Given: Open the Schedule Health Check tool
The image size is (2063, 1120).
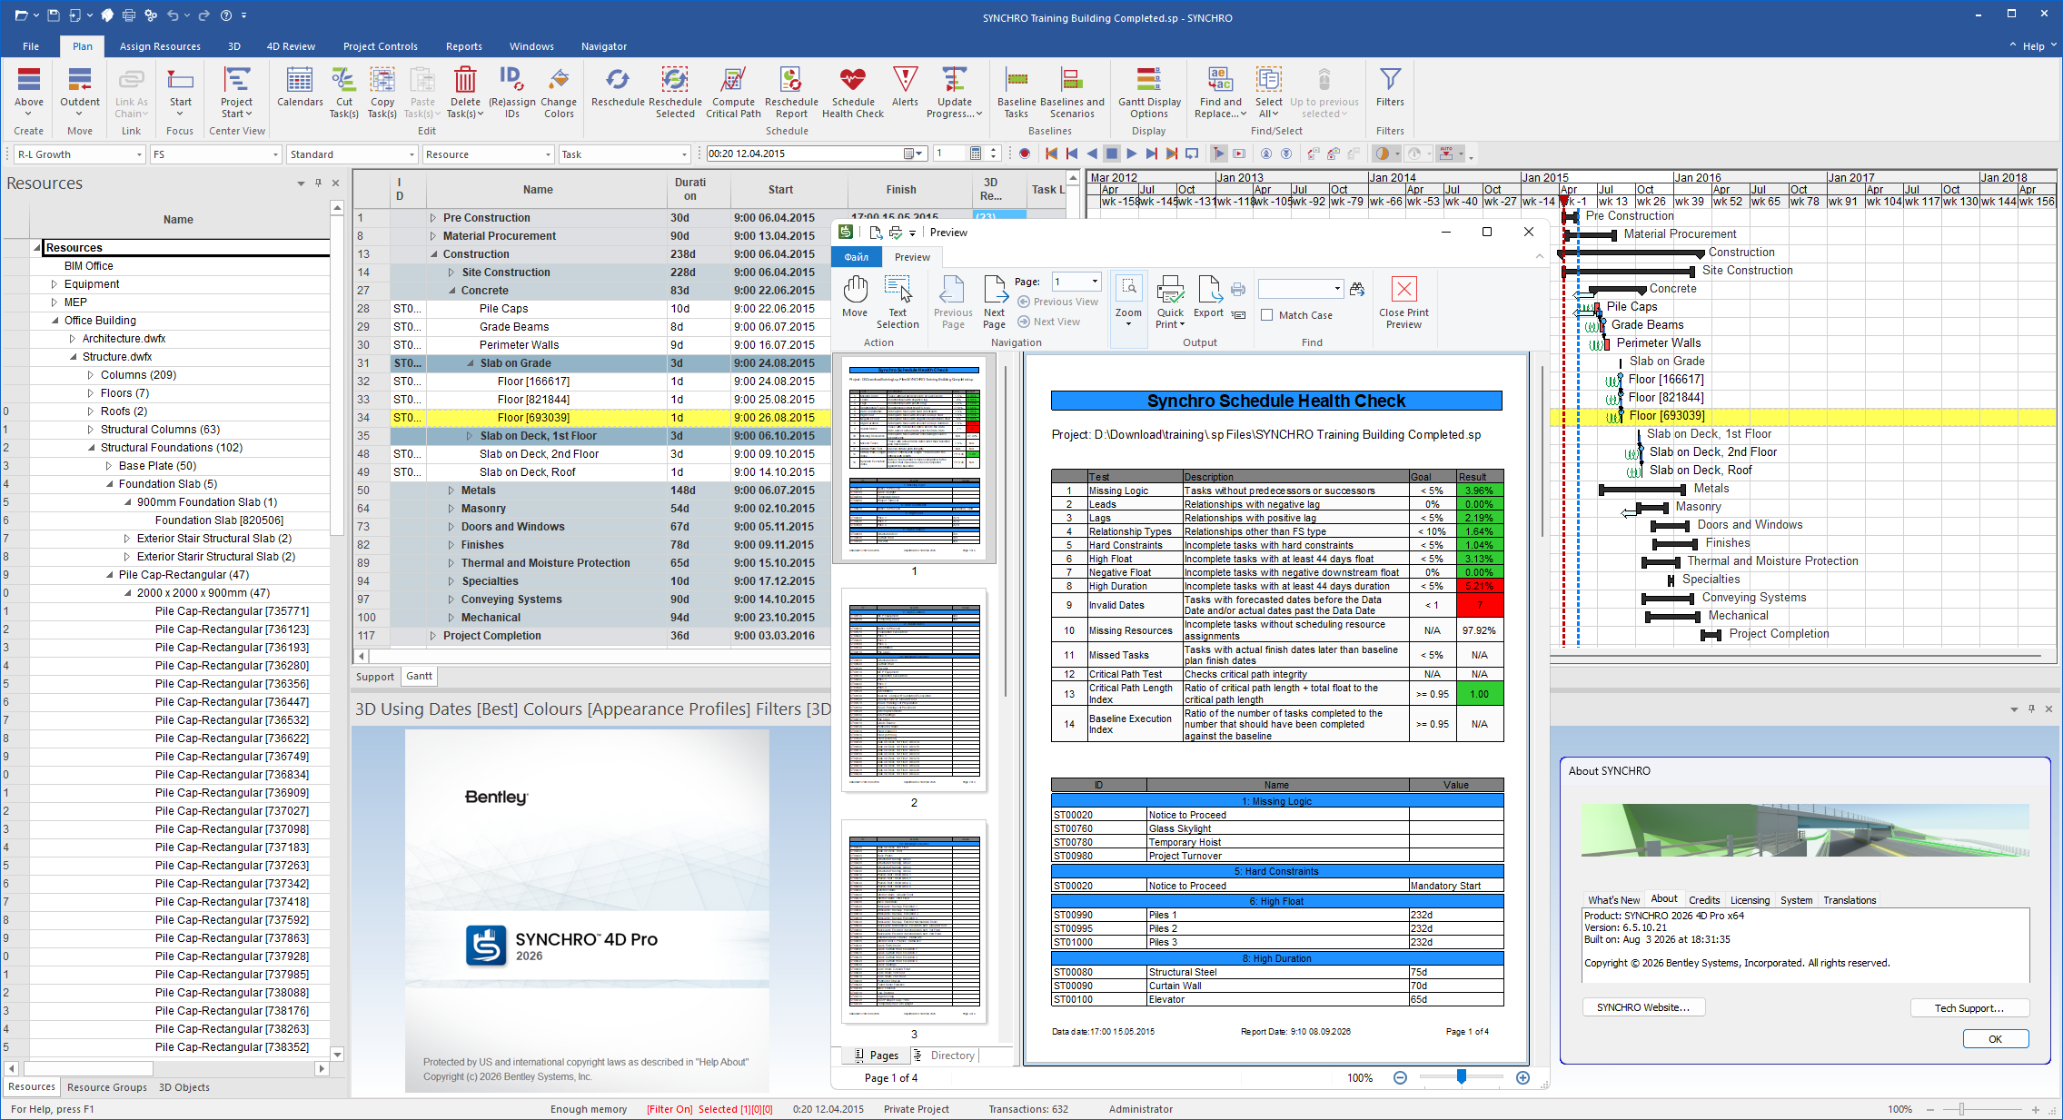Looking at the screenshot, I should tap(852, 92).
